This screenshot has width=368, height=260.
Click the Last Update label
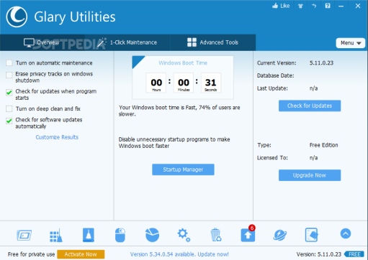[272, 88]
